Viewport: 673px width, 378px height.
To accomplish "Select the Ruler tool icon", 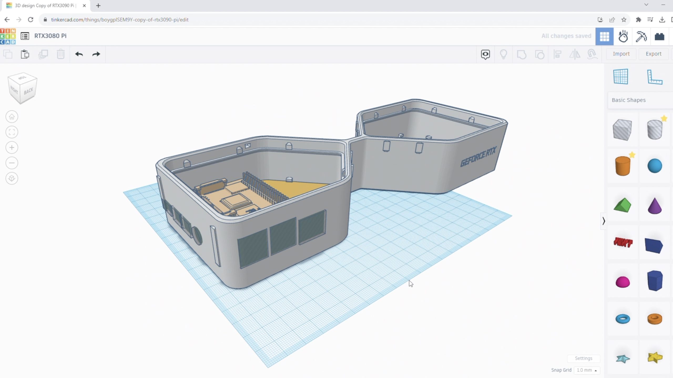I will point(654,77).
